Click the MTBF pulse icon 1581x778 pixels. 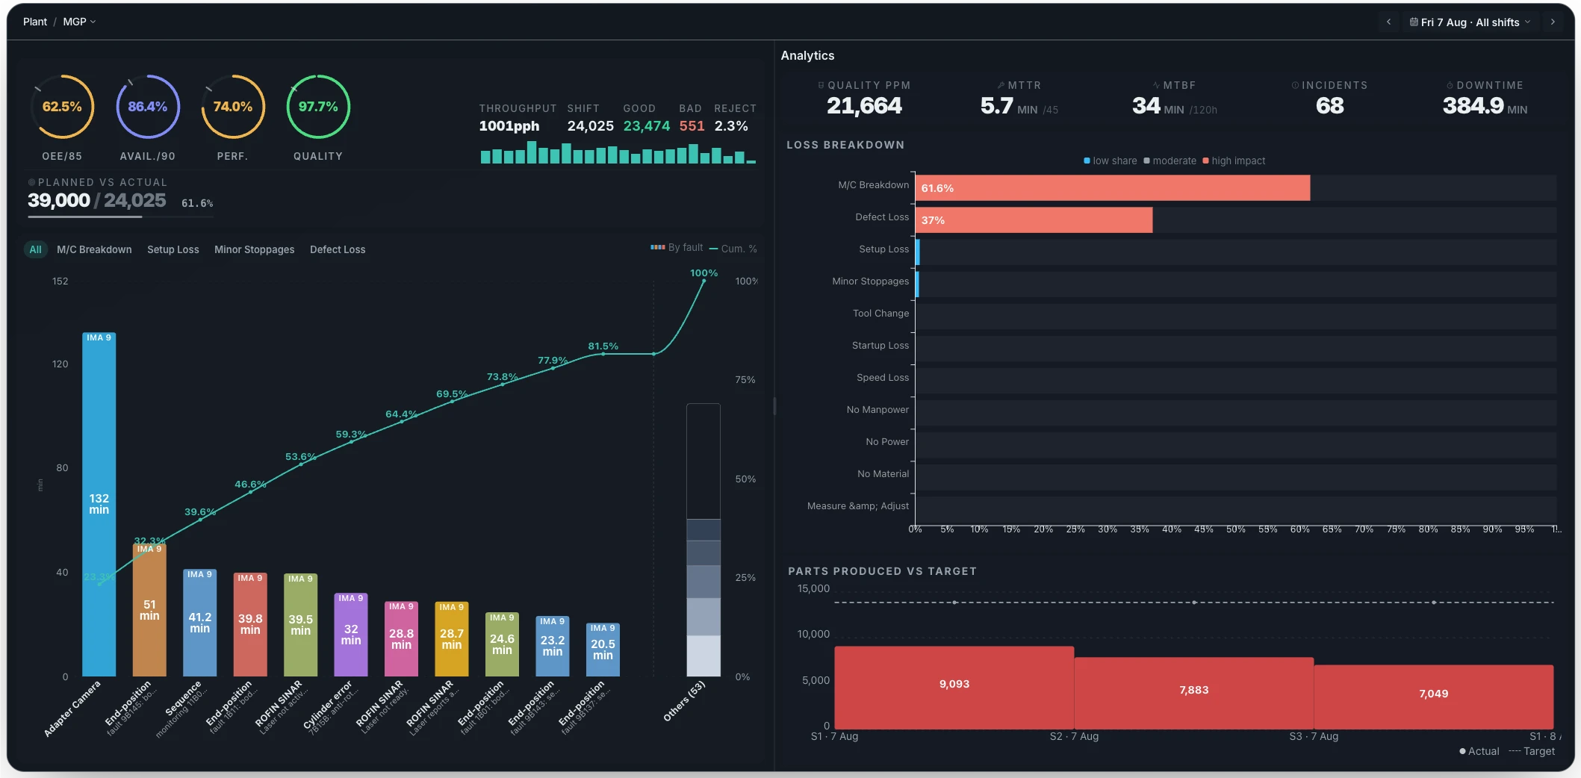click(1156, 85)
